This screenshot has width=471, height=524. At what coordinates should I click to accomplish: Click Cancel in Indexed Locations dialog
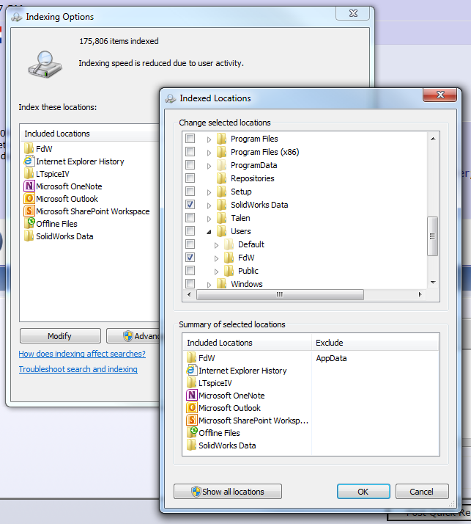tap(422, 491)
